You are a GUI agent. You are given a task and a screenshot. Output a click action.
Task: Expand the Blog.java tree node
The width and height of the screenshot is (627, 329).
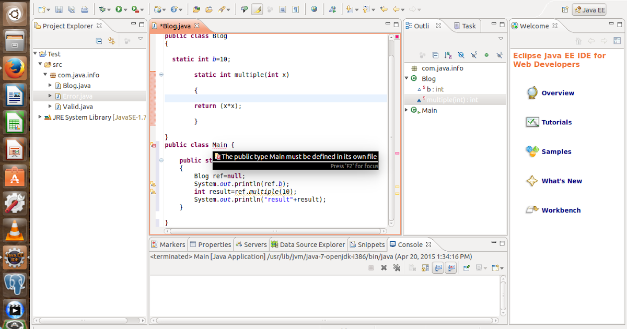click(x=51, y=85)
